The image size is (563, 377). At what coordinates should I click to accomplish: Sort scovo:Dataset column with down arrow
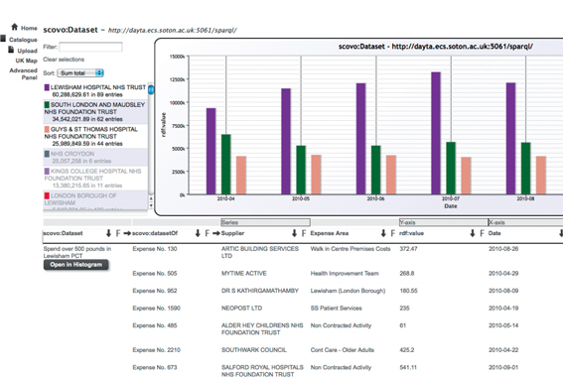(x=108, y=233)
